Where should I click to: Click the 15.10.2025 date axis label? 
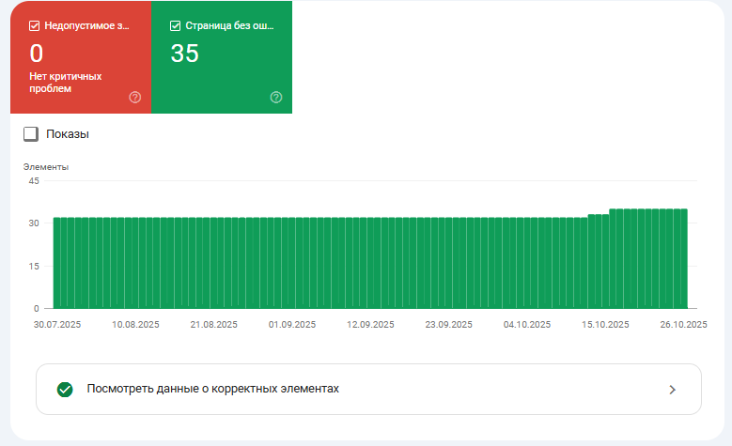(605, 324)
